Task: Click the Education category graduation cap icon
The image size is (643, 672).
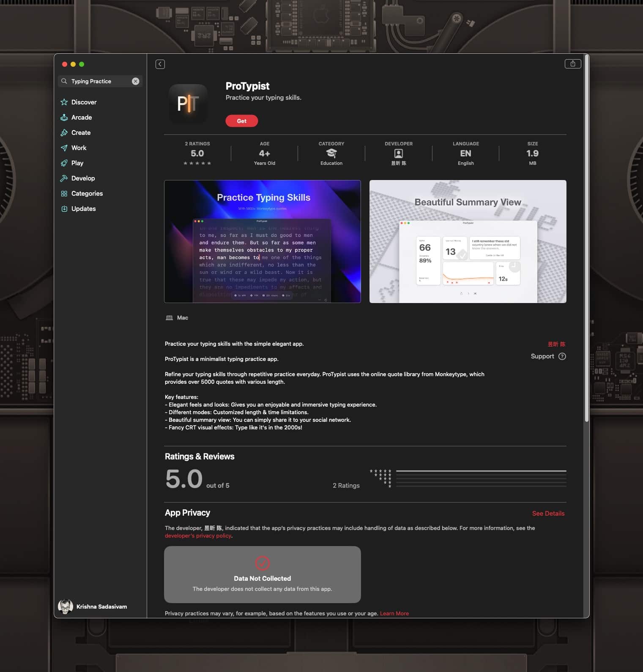Action: tap(331, 153)
